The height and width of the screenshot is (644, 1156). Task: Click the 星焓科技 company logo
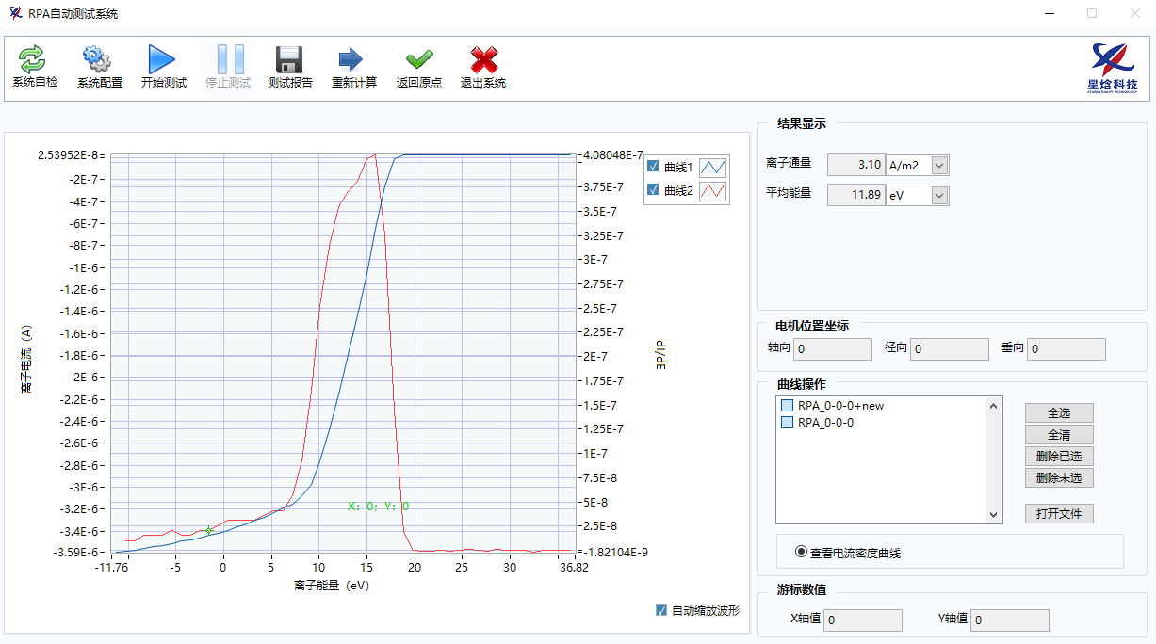[x=1112, y=68]
